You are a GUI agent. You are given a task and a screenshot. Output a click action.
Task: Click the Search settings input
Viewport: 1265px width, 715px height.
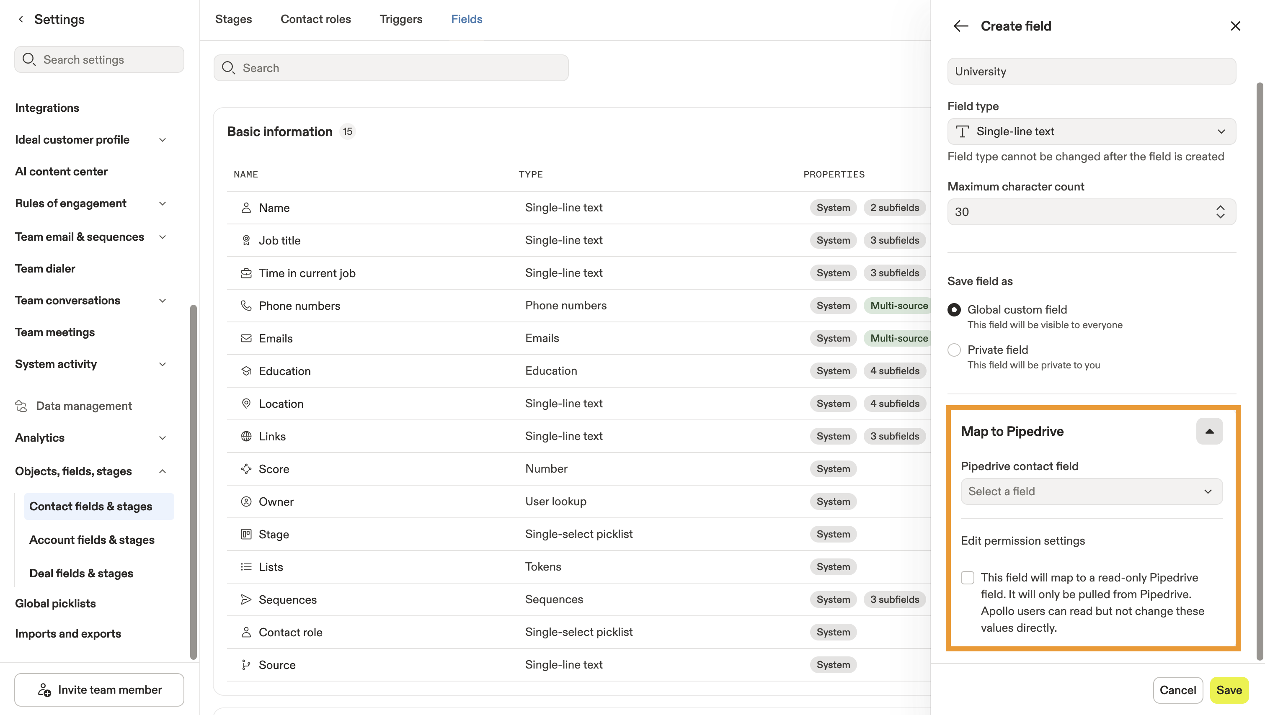99,59
